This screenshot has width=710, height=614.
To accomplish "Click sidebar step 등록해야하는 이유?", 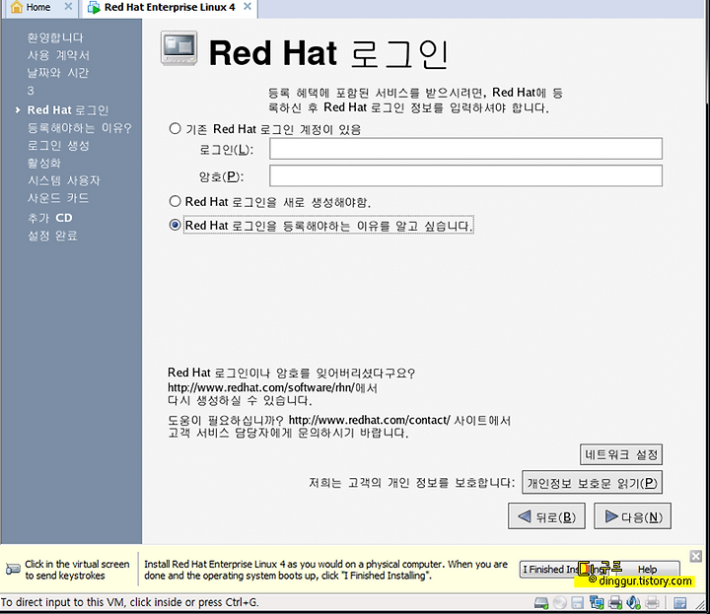I will pos(79,128).
